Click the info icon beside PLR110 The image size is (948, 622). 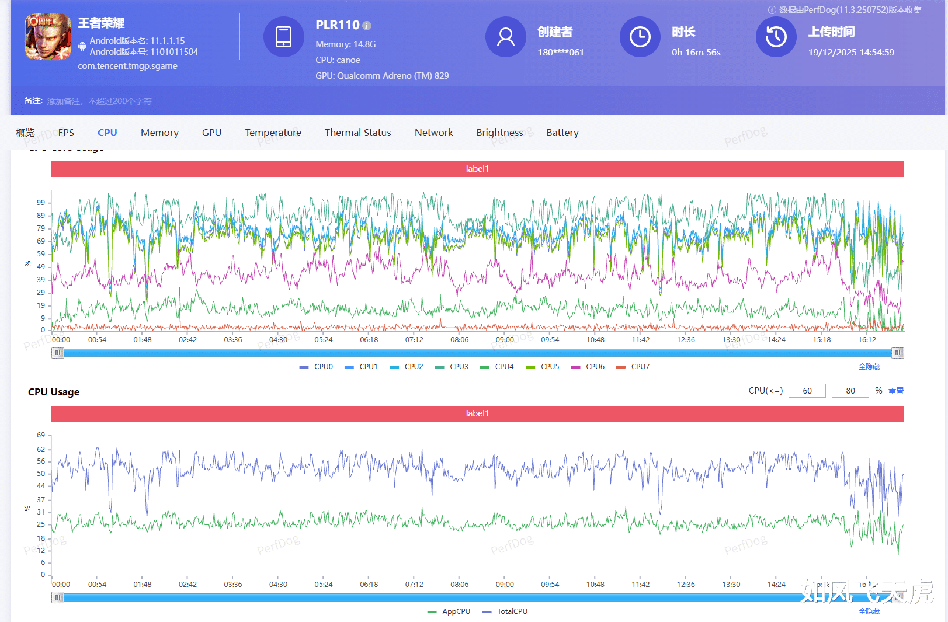367,26
